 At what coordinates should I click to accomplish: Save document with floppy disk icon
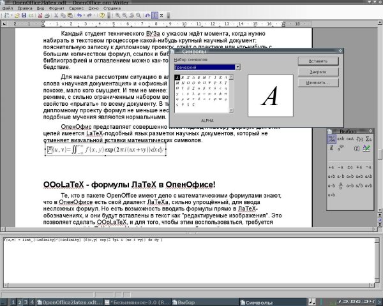[x=24, y=15]
